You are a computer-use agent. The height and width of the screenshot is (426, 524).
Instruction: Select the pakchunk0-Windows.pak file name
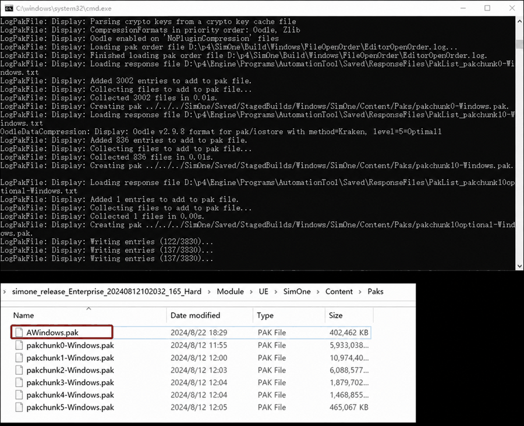(x=70, y=345)
